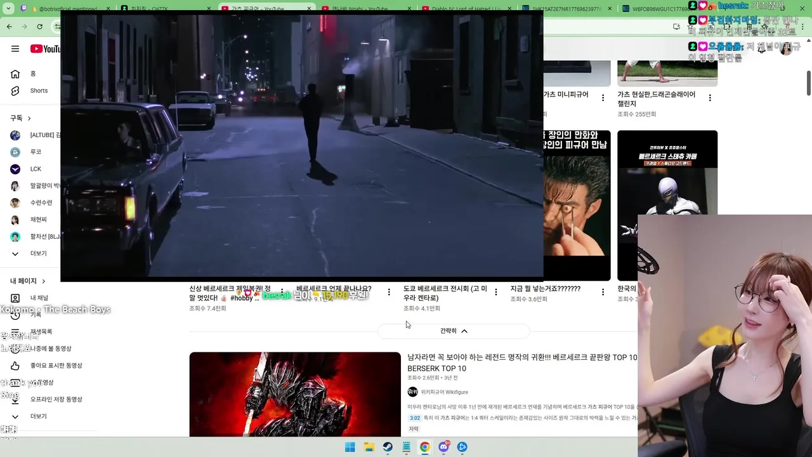Select the 조회수 255만회 view count text
The image size is (812, 457).
pos(637,114)
